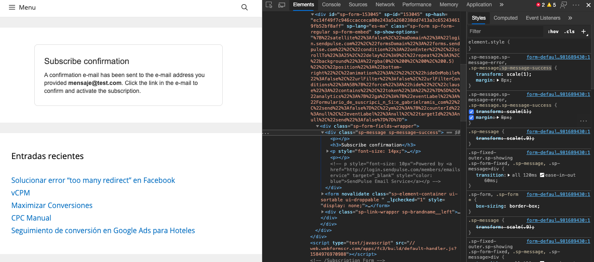
Task: Open the Application tab
Action: point(479,5)
